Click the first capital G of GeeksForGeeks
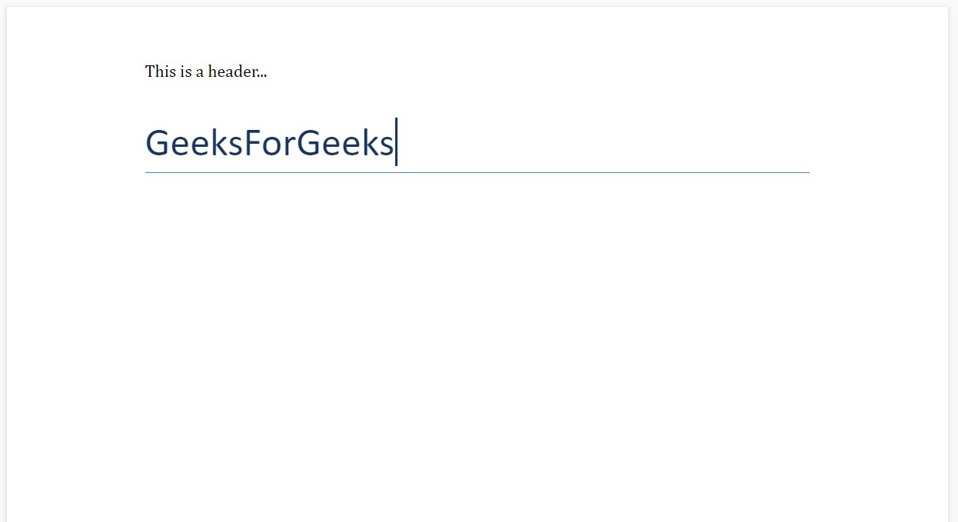 click(157, 143)
